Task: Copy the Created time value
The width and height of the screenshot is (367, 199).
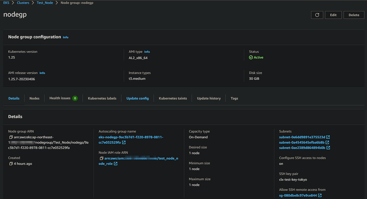Action: [x=11, y=164]
